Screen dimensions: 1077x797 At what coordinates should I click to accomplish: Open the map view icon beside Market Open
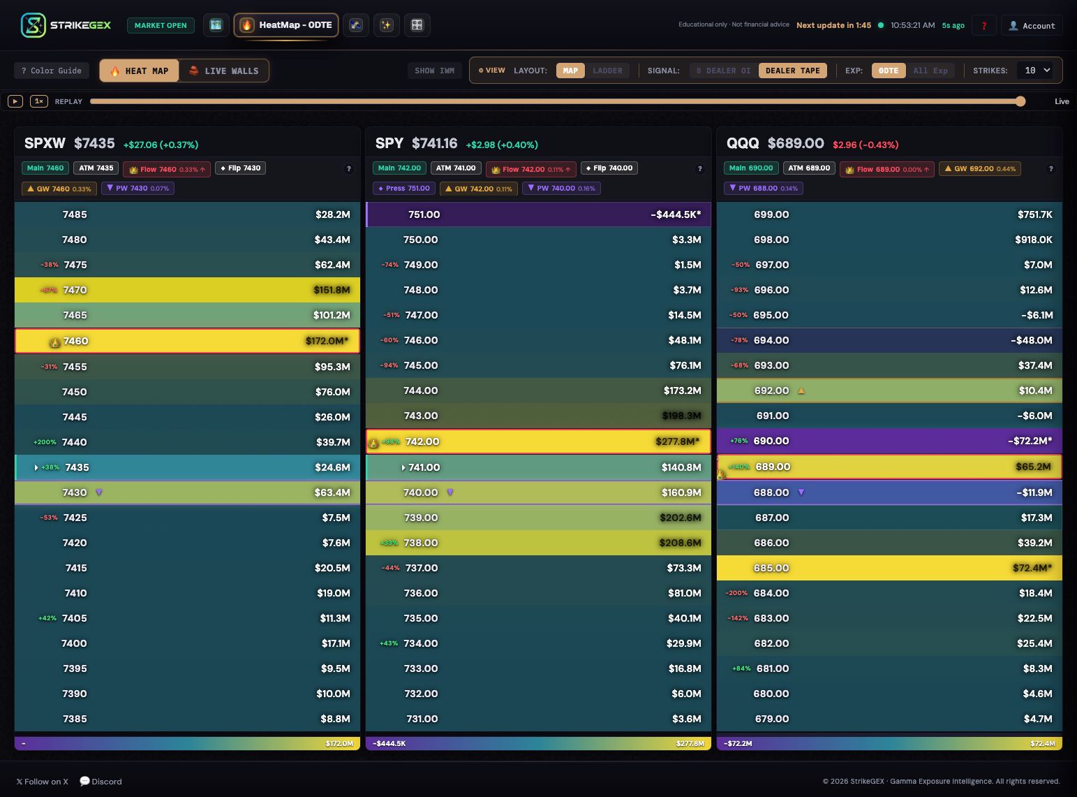(216, 25)
